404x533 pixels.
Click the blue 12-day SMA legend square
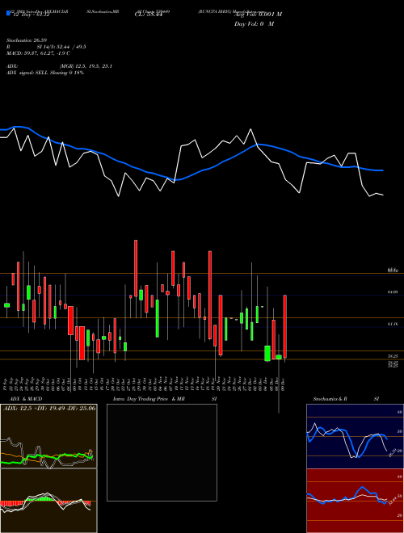pyautogui.click(x=8, y=14)
